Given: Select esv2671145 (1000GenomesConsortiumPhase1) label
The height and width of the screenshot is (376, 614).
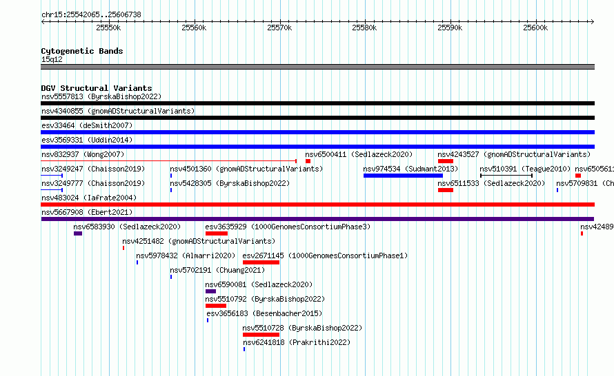Looking at the screenshot, I should (x=325, y=255).
